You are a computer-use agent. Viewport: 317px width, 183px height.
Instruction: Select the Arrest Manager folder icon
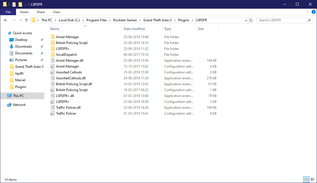53,37
